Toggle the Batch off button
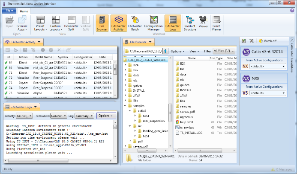 click(267, 41)
